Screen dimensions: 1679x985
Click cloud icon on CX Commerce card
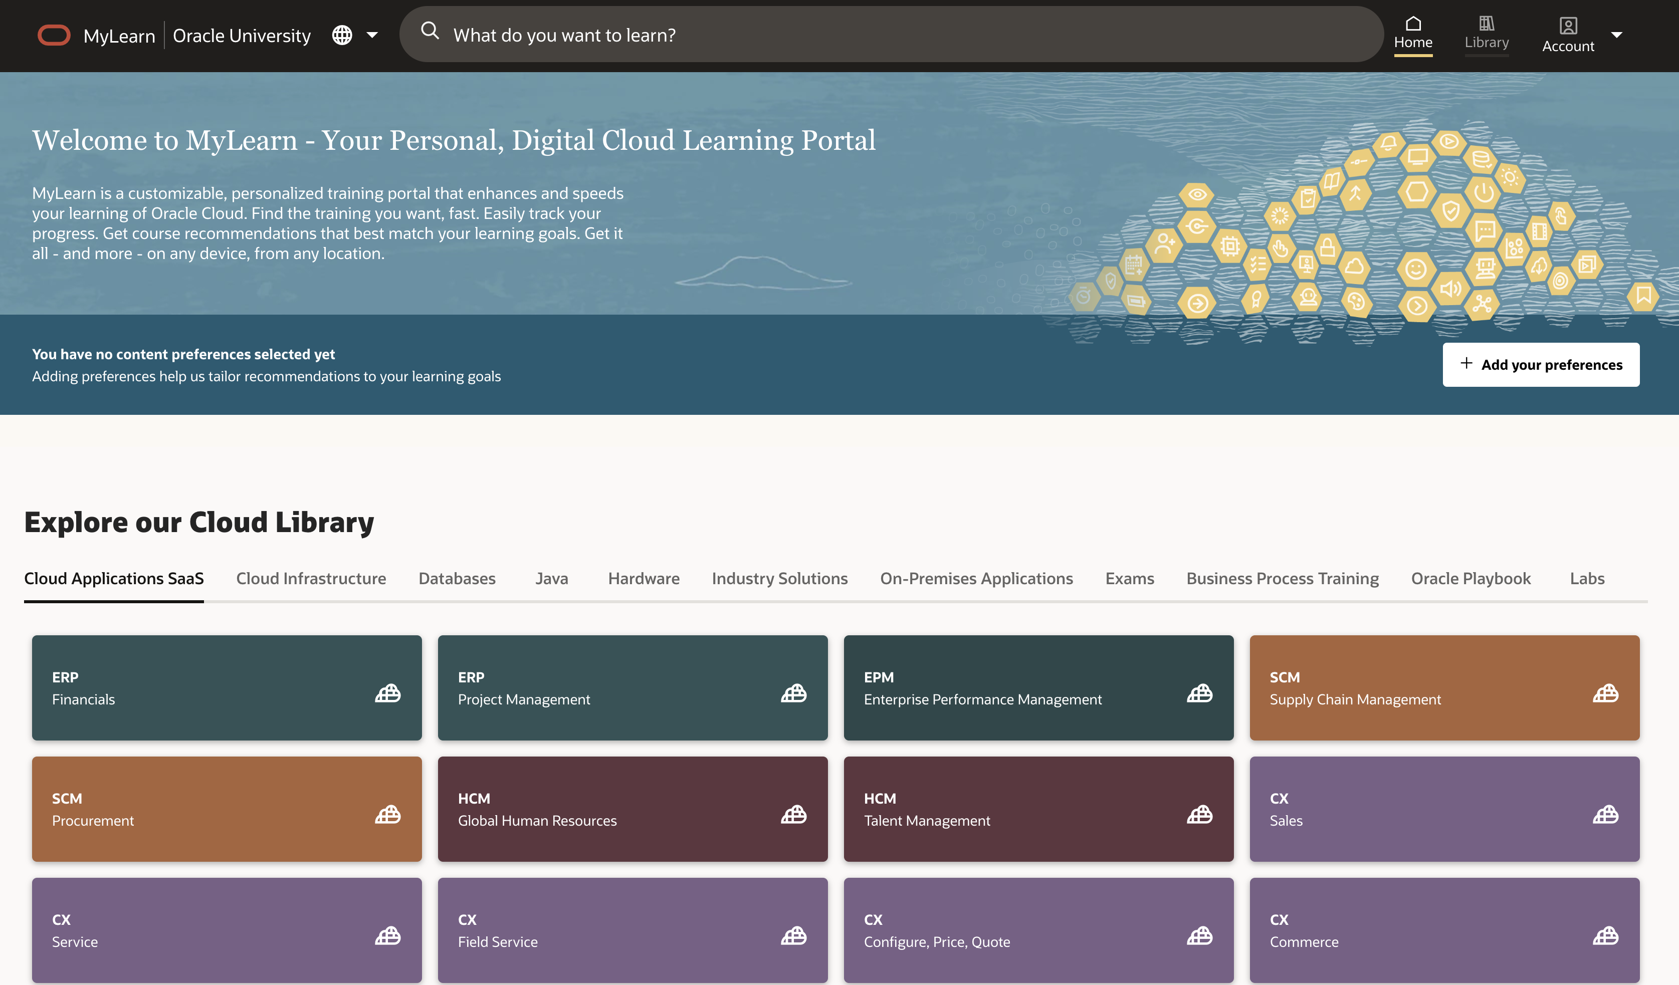(x=1606, y=935)
